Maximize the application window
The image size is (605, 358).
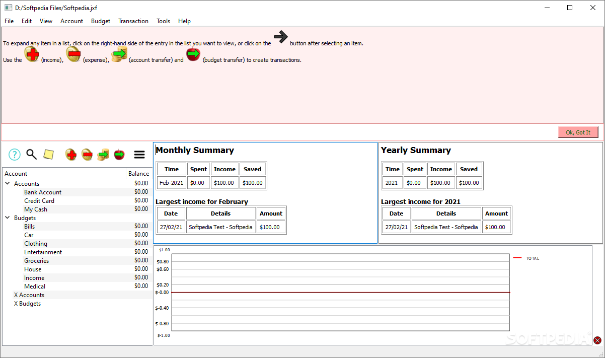click(570, 8)
